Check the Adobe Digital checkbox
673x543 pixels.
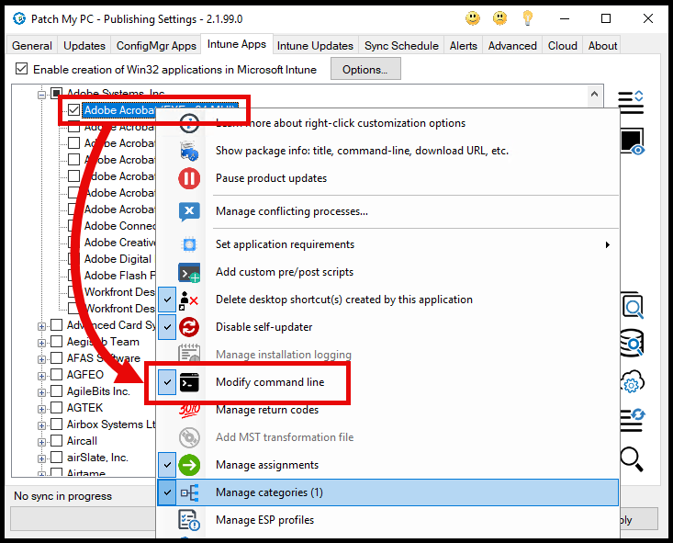tap(73, 258)
